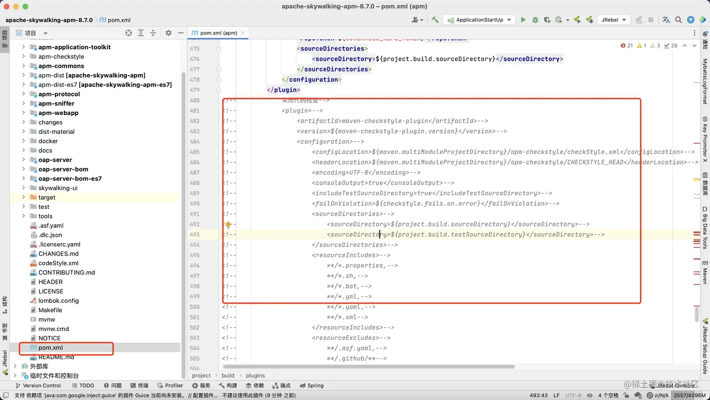The height and width of the screenshot is (400, 710).
Task: Expand the skywalking-ui folder
Action: 23,188
